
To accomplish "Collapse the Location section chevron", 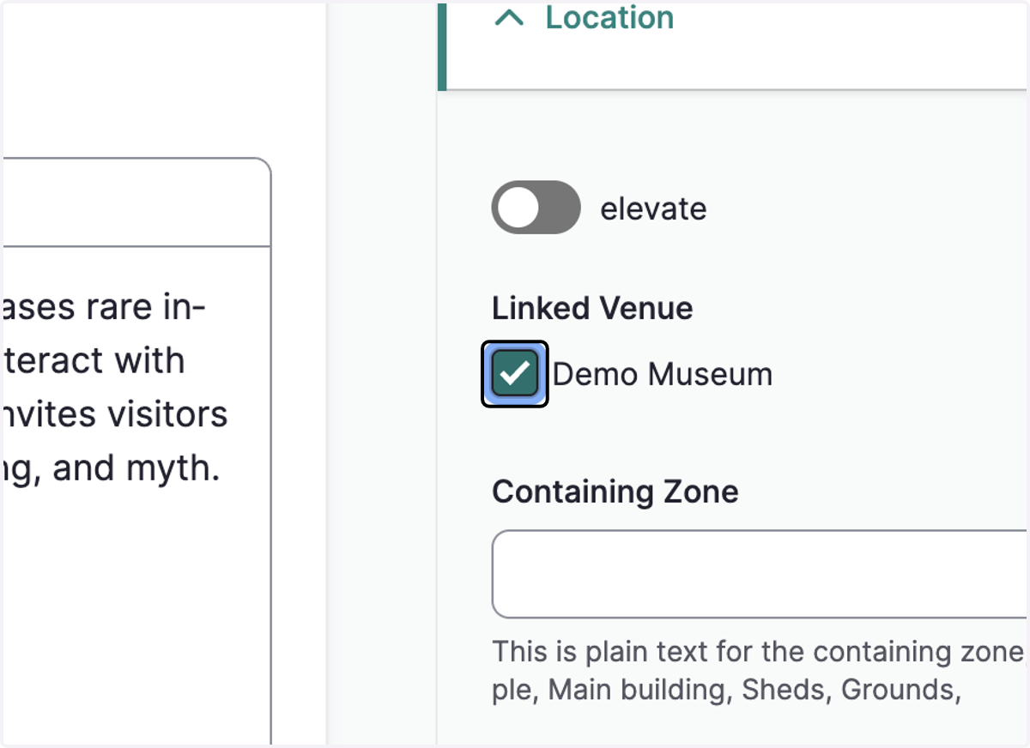I will tap(509, 18).
